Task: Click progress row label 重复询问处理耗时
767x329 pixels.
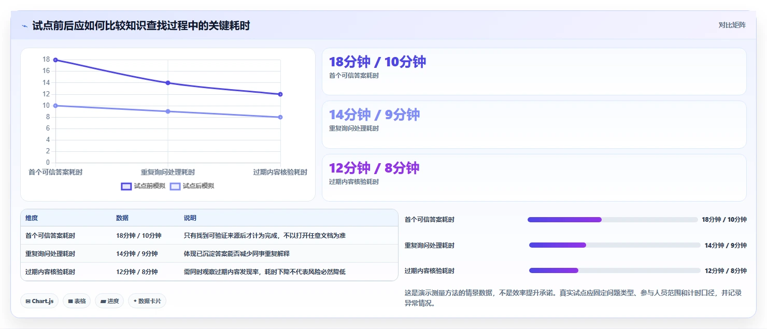Action: 430,245
